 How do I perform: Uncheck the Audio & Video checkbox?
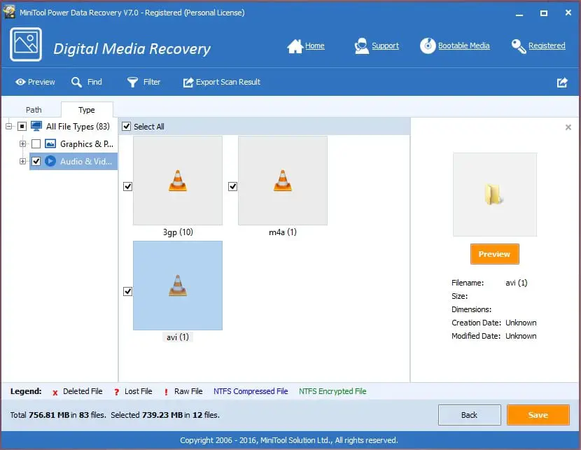pos(36,161)
